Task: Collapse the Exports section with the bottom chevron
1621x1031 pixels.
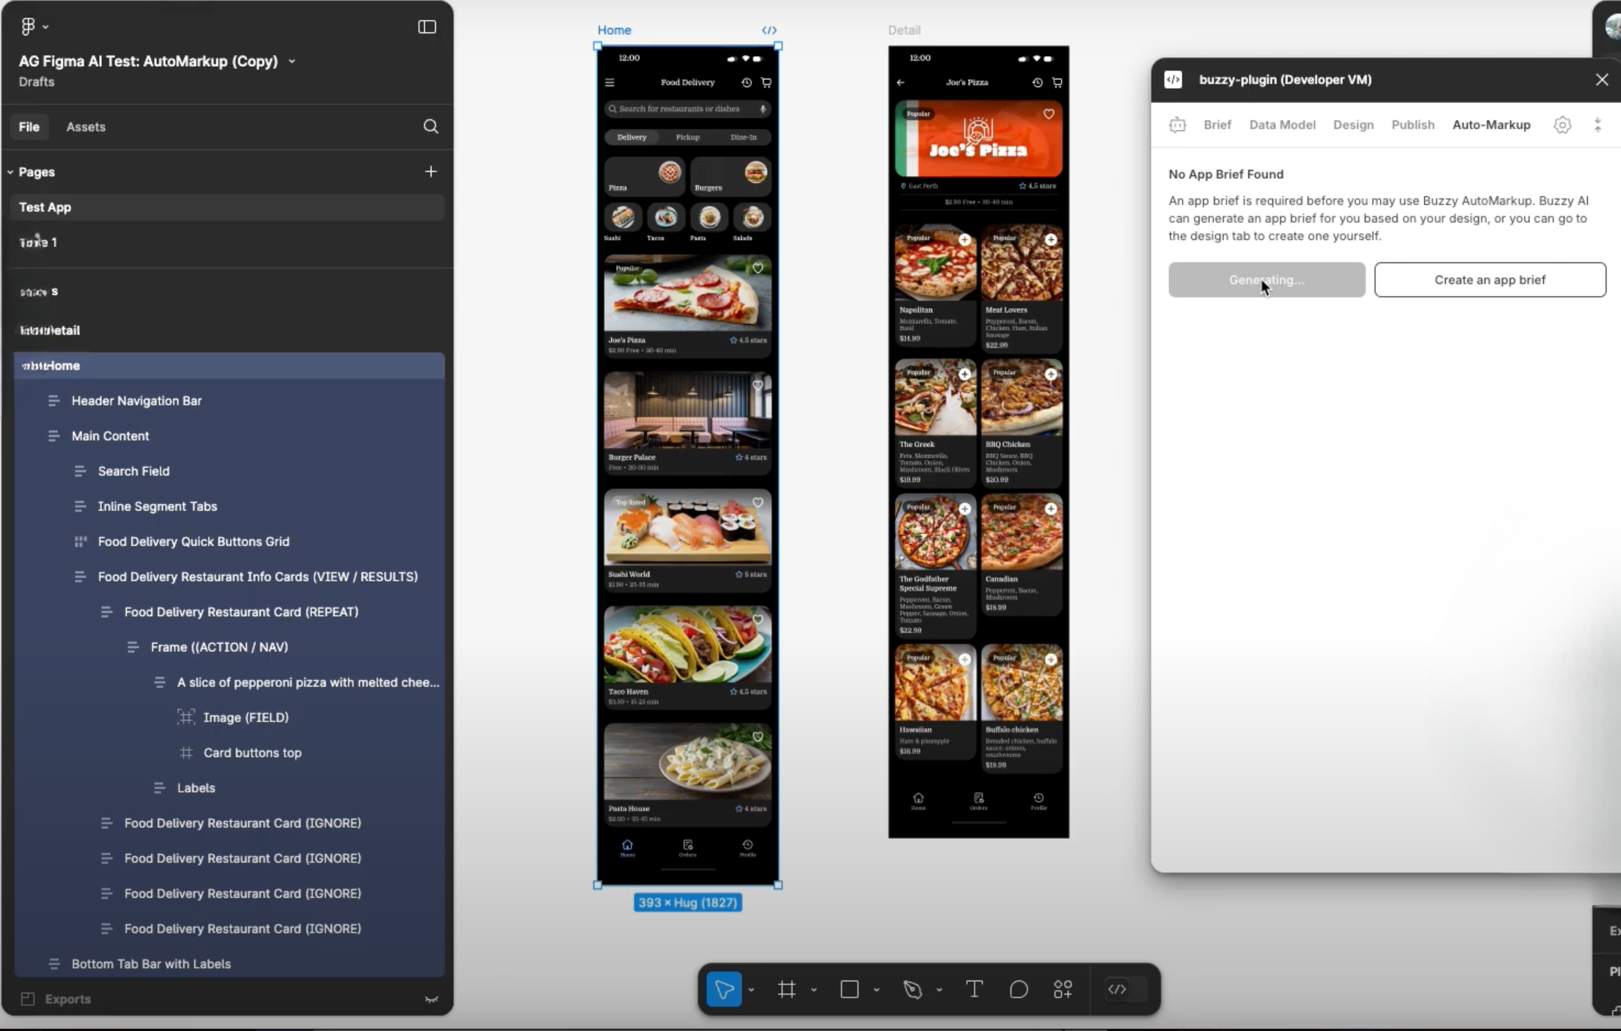Action: click(431, 999)
